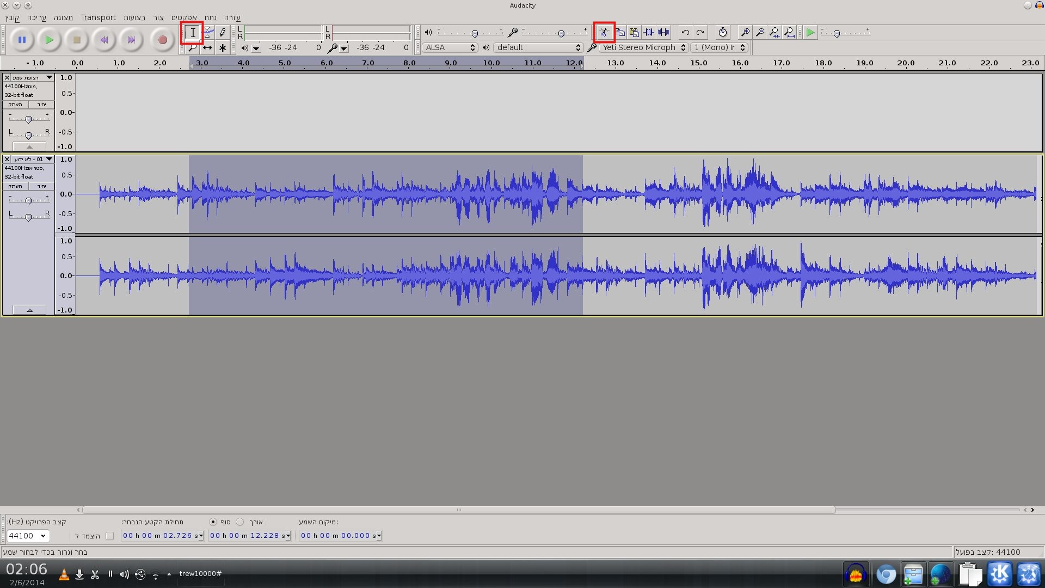Image resolution: width=1045 pixels, height=588 pixels.
Task: Click the Fit Project zoom icon
Action: [x=790, y=33]
